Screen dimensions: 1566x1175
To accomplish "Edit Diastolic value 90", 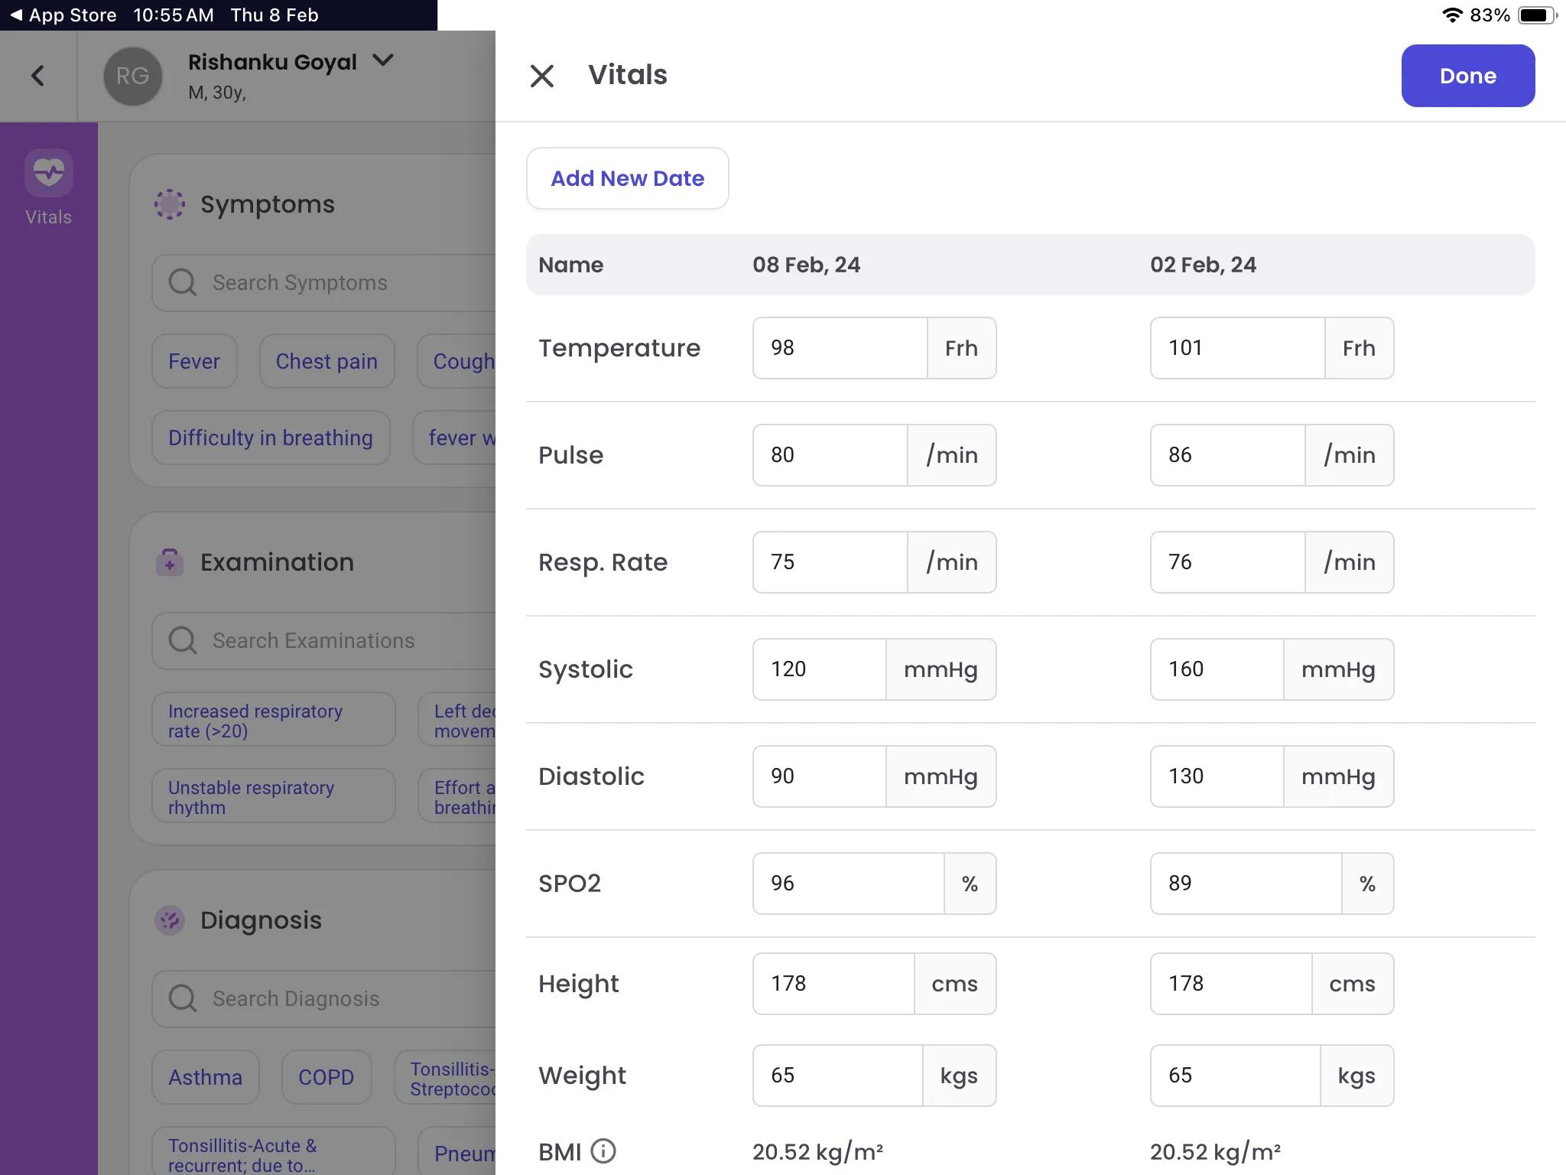I will tap(819, 776).
